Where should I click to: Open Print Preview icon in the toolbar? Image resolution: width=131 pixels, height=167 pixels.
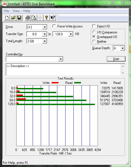pyautogui.click(x=34, y=18)
